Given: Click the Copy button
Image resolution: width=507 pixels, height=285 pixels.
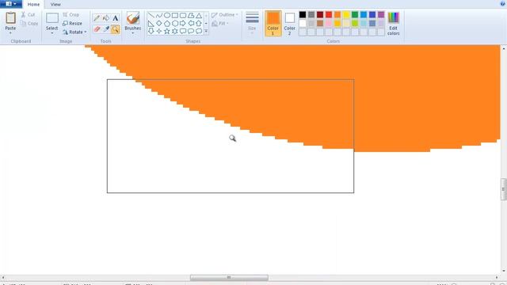Looking at the screenshot, I should tap(29, 24).
